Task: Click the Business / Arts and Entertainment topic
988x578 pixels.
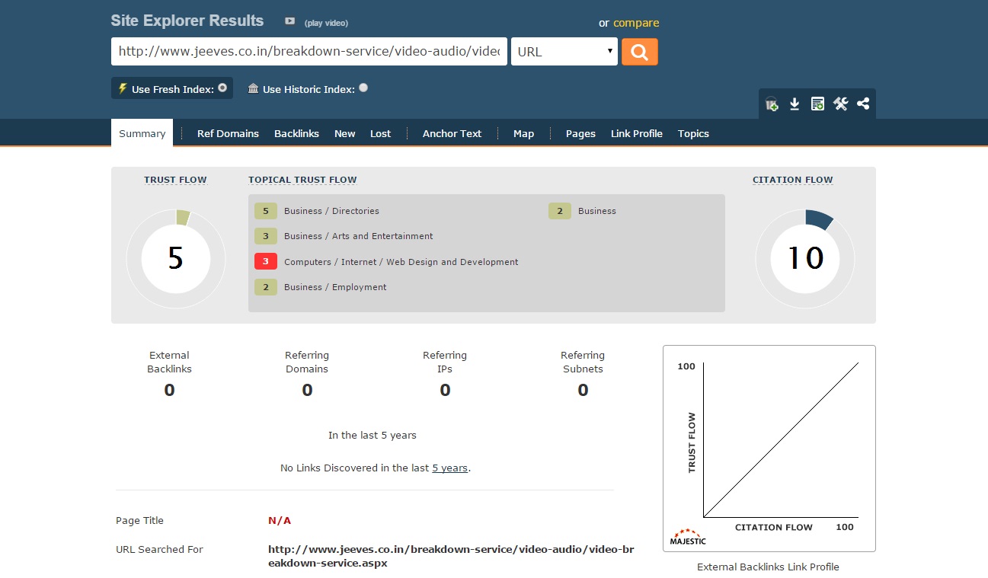Action: coord(358,236)
